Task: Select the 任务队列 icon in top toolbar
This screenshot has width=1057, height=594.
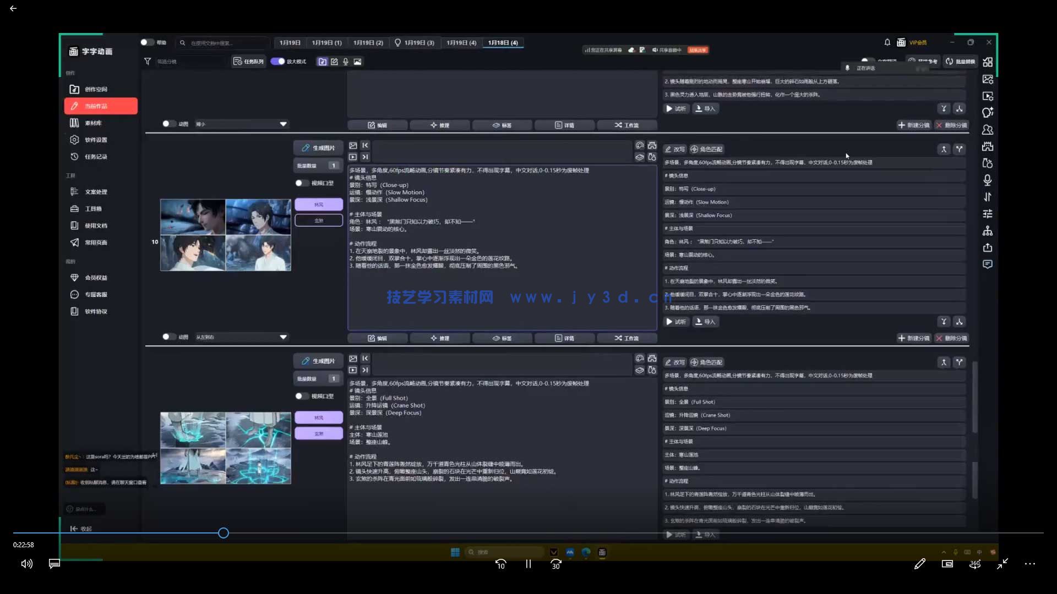Action: click(x=248, y=61)
